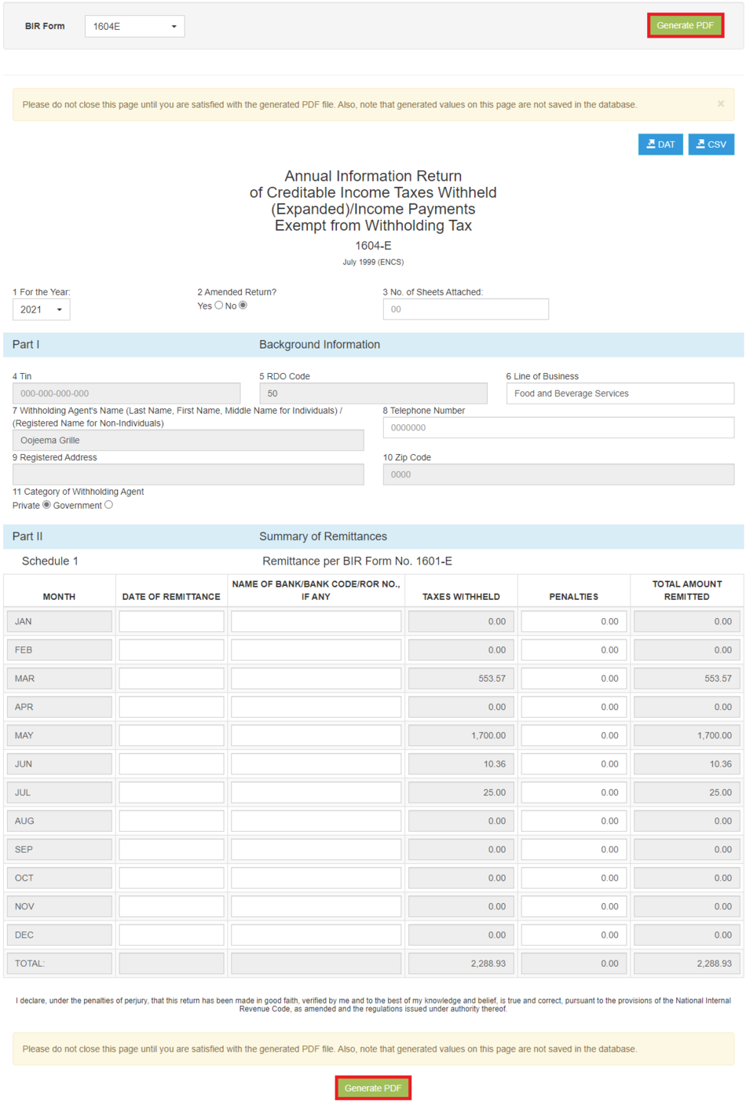746x1116 pixels.
Task: Click the bank code field for AUG
Action: click(314, 821)
